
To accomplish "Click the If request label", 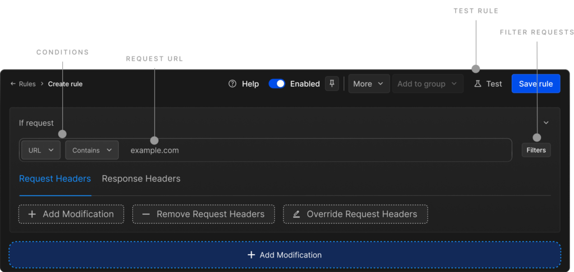I will tap(36, 123).
